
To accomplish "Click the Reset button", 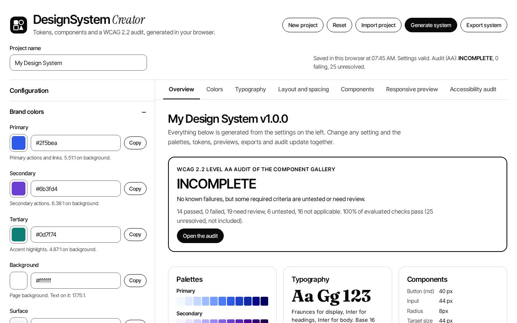I will point(339,25).
